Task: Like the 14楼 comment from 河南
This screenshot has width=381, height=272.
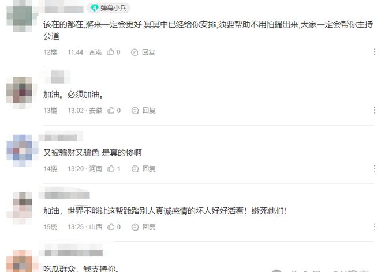Action: 111,168
